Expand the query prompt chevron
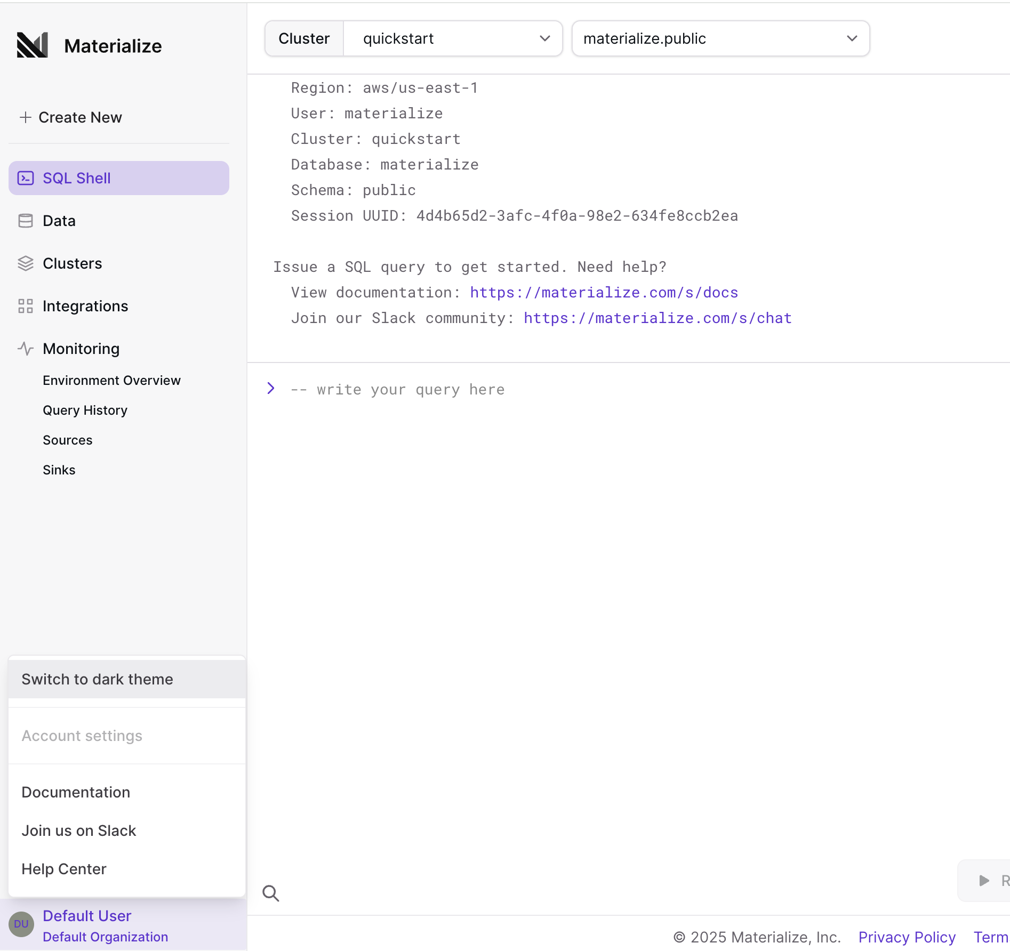Viewport: 1010px width, 951px height. 271,389
